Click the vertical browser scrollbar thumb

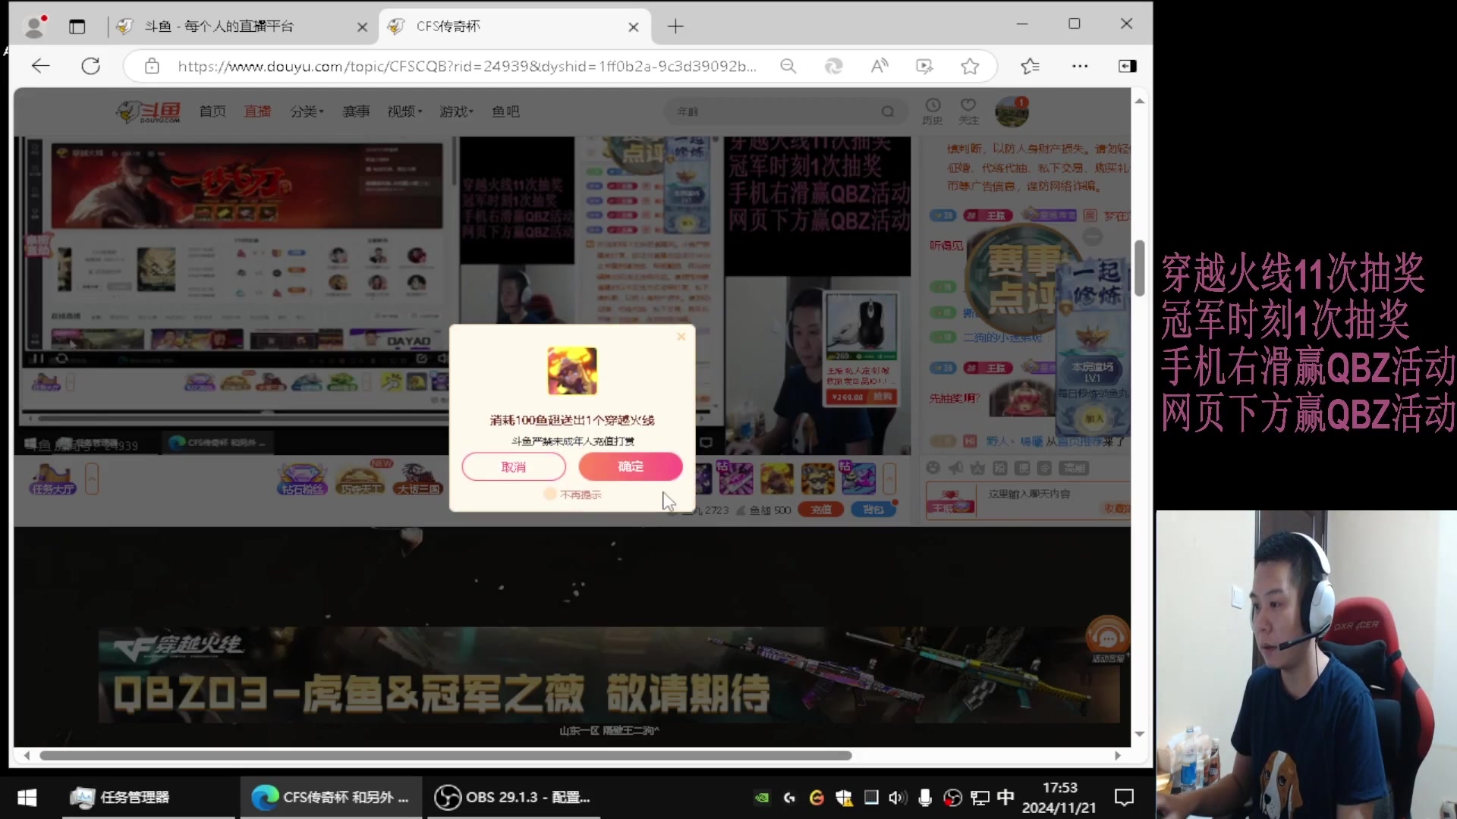pyautogui.click(x=1139, y=268)
